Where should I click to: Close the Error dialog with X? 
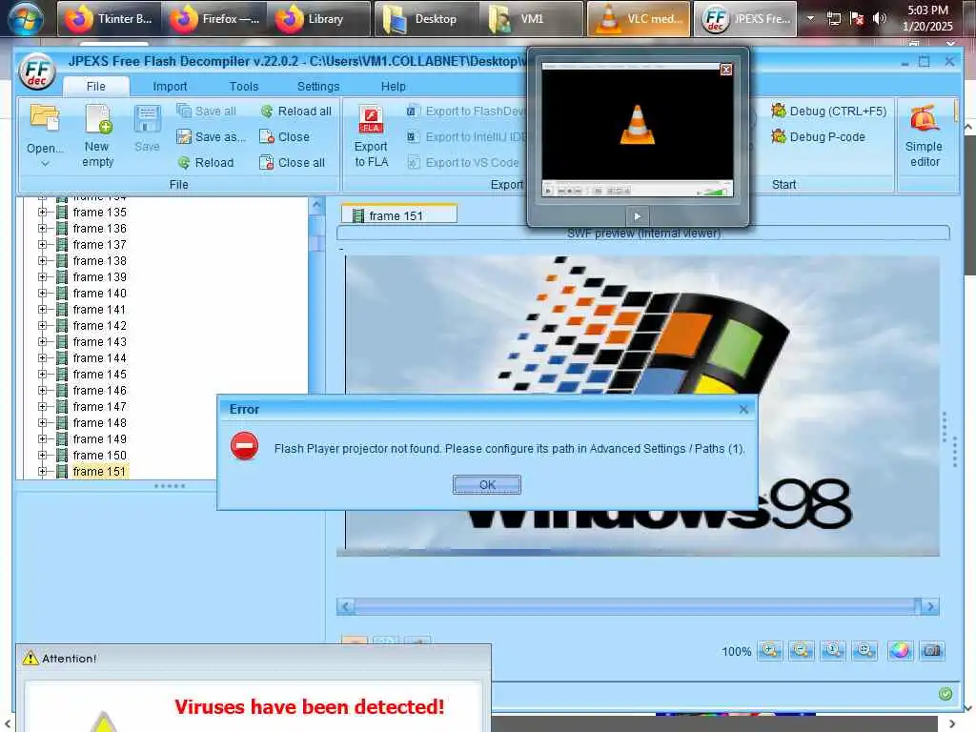pyautogui.click(x=743, y=409)
